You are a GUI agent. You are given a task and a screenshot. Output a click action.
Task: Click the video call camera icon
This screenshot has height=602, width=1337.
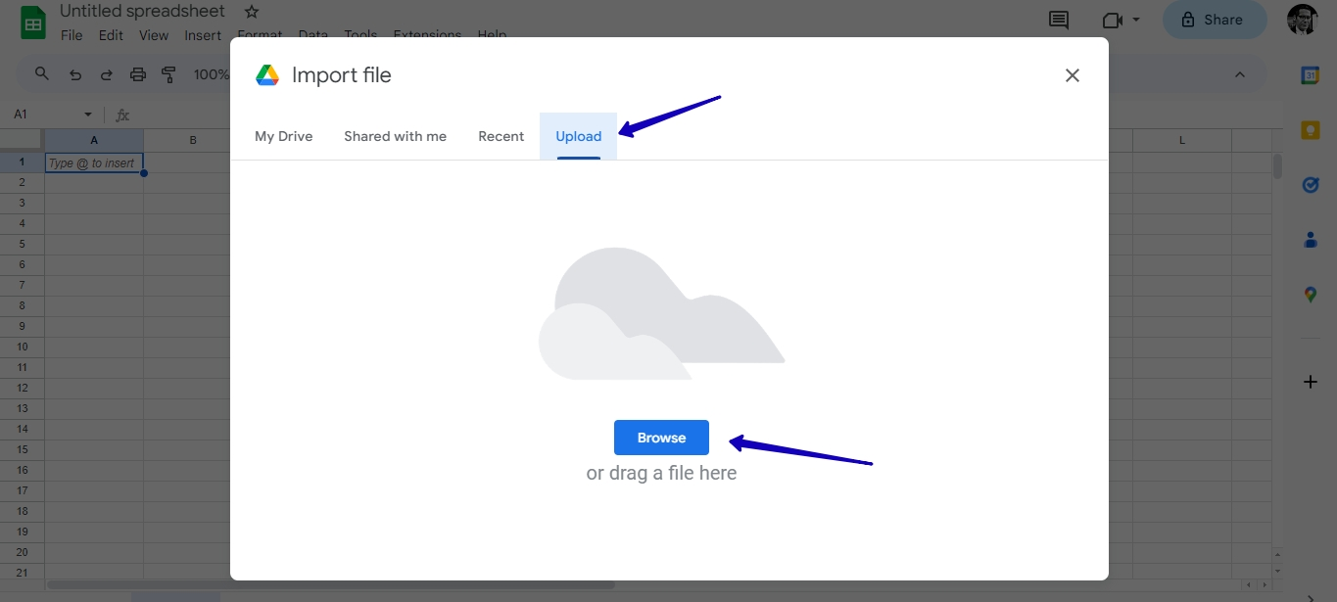tap(1112, 20)
